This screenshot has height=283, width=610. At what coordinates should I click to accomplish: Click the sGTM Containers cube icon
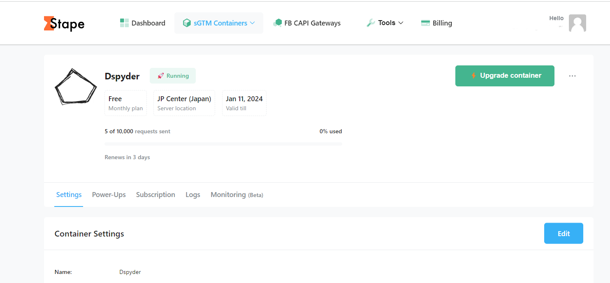(x=187, y=23)
